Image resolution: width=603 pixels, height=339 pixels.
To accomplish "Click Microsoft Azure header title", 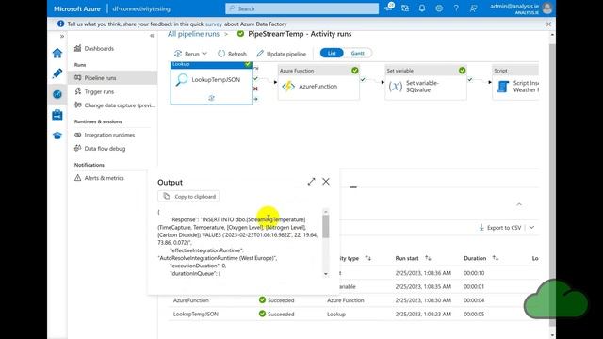I will tap(77, 8).
